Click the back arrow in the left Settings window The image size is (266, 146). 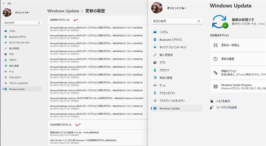(4, 3)
